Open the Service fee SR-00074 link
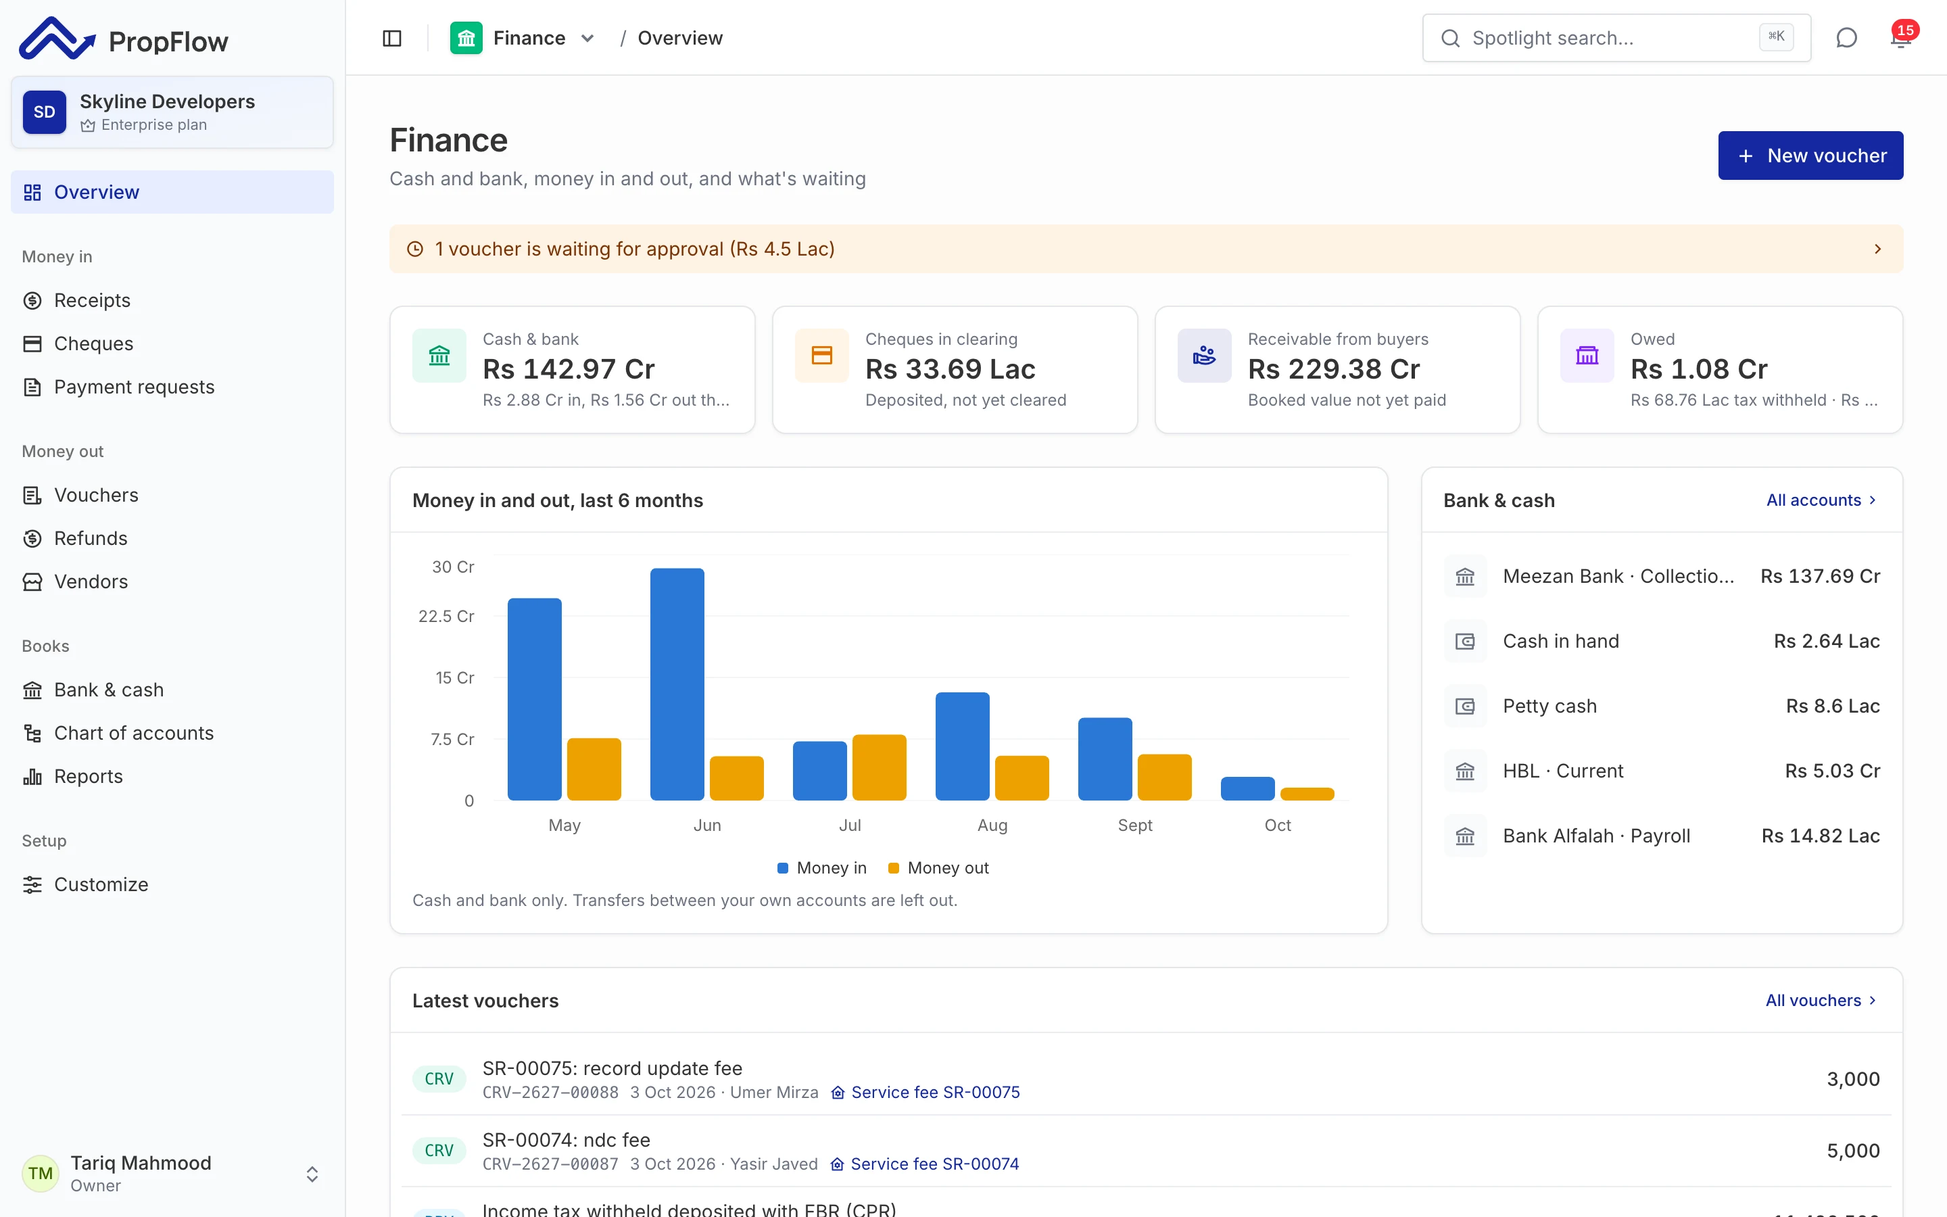Screen dimensions: 1947x1217 click(x=924, y=1164)
